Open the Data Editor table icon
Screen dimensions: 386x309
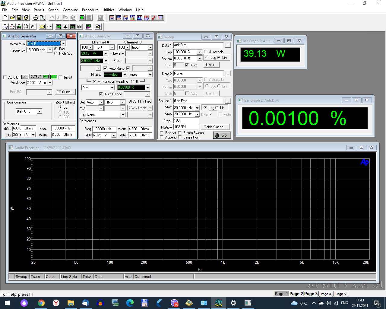79,27
